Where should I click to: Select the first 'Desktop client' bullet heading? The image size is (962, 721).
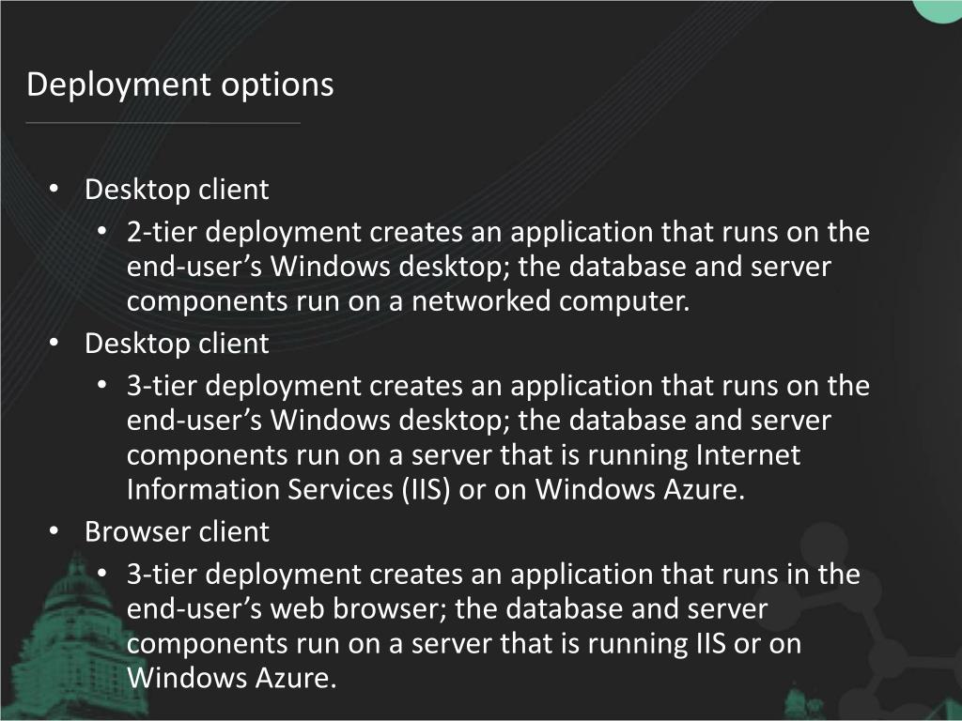(x=177, y=190)
